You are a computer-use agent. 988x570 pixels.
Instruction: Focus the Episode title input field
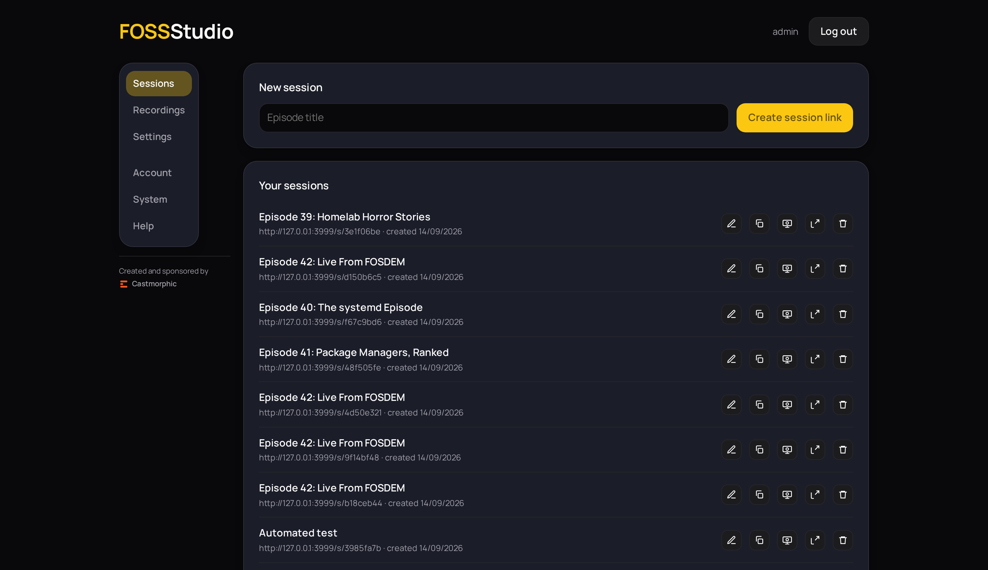pyautogui.click(x=493, y=117)
